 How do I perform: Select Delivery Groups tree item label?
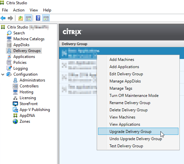27,51
